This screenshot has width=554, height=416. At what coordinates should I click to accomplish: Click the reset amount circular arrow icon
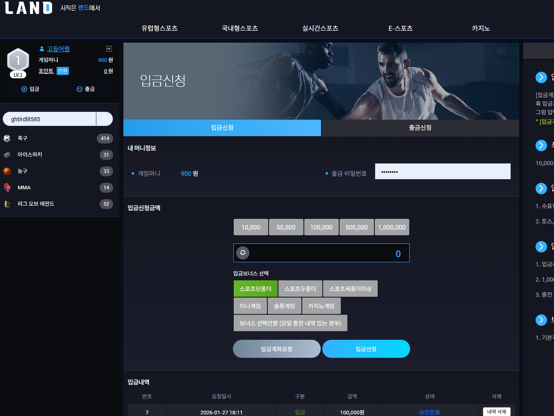click(x=243, y=252)
